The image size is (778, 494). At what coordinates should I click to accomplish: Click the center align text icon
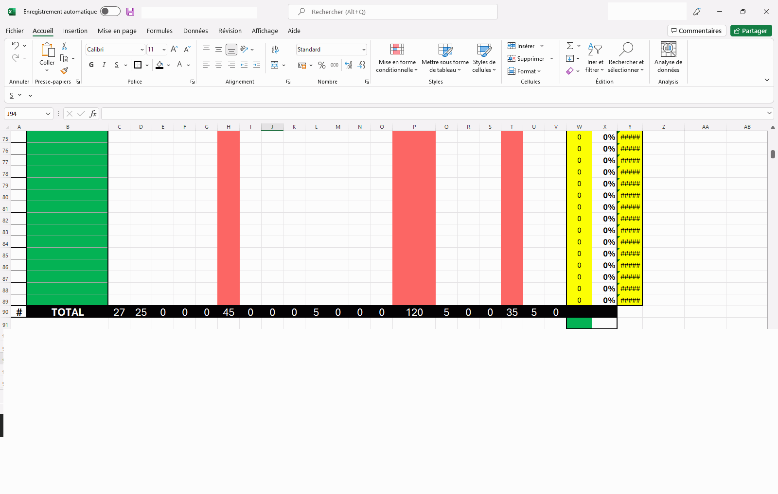click(x=219, y=65)
